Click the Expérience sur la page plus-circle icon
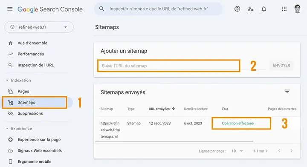Viewport: 307px width, 167px height. coord(11,140)
